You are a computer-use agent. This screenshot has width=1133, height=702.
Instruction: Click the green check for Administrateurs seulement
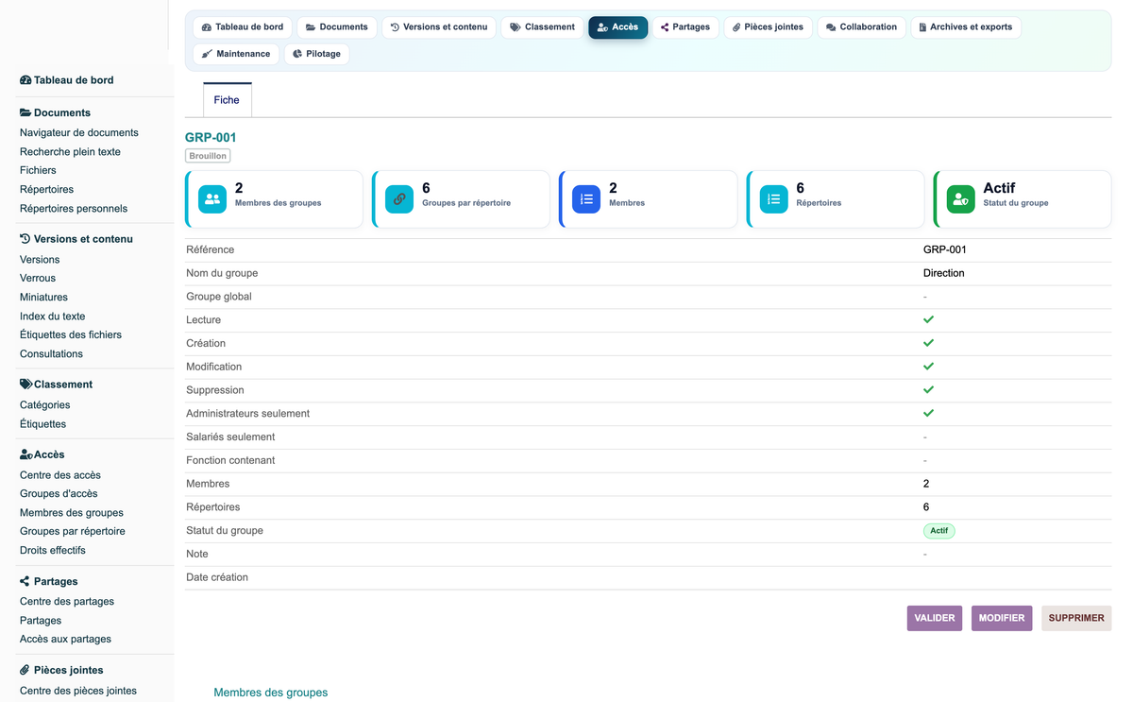tap(928, 413)
